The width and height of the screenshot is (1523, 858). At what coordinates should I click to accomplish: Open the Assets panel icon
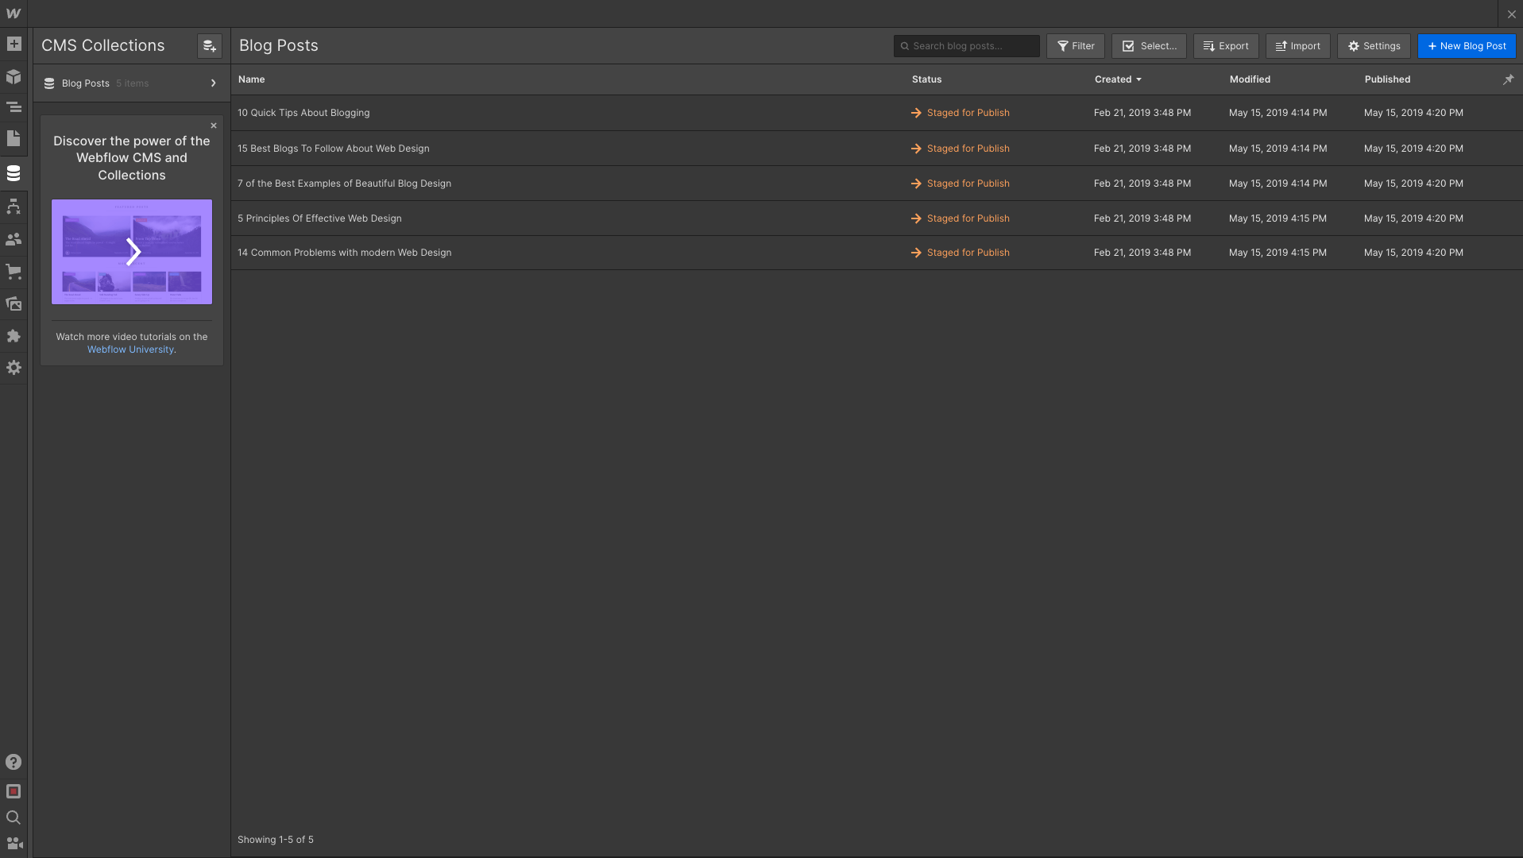coord(14,304)
